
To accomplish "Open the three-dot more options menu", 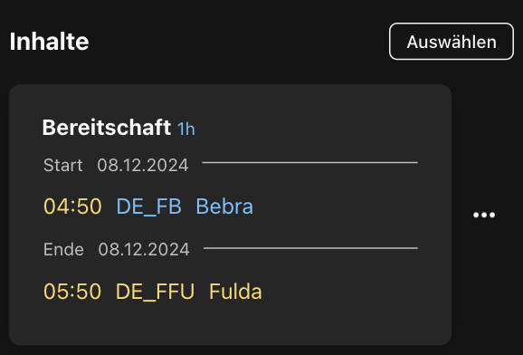I will click(484, 215).
